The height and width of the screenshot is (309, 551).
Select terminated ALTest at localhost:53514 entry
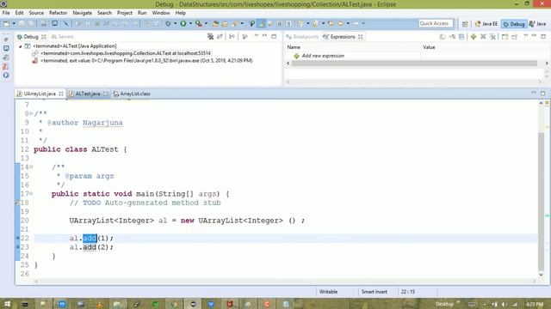pyautogui.click(x=126, y=53)
